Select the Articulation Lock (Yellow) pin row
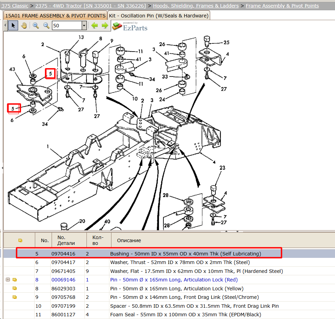The image size is (335, 319). [x=177, y=289]
